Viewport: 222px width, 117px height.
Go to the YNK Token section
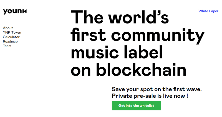coord(12,32)
